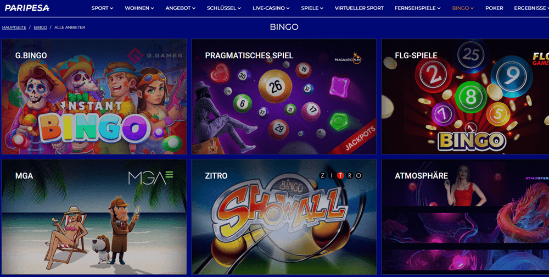Open the BINGO menu dropdown

point(463,8)
